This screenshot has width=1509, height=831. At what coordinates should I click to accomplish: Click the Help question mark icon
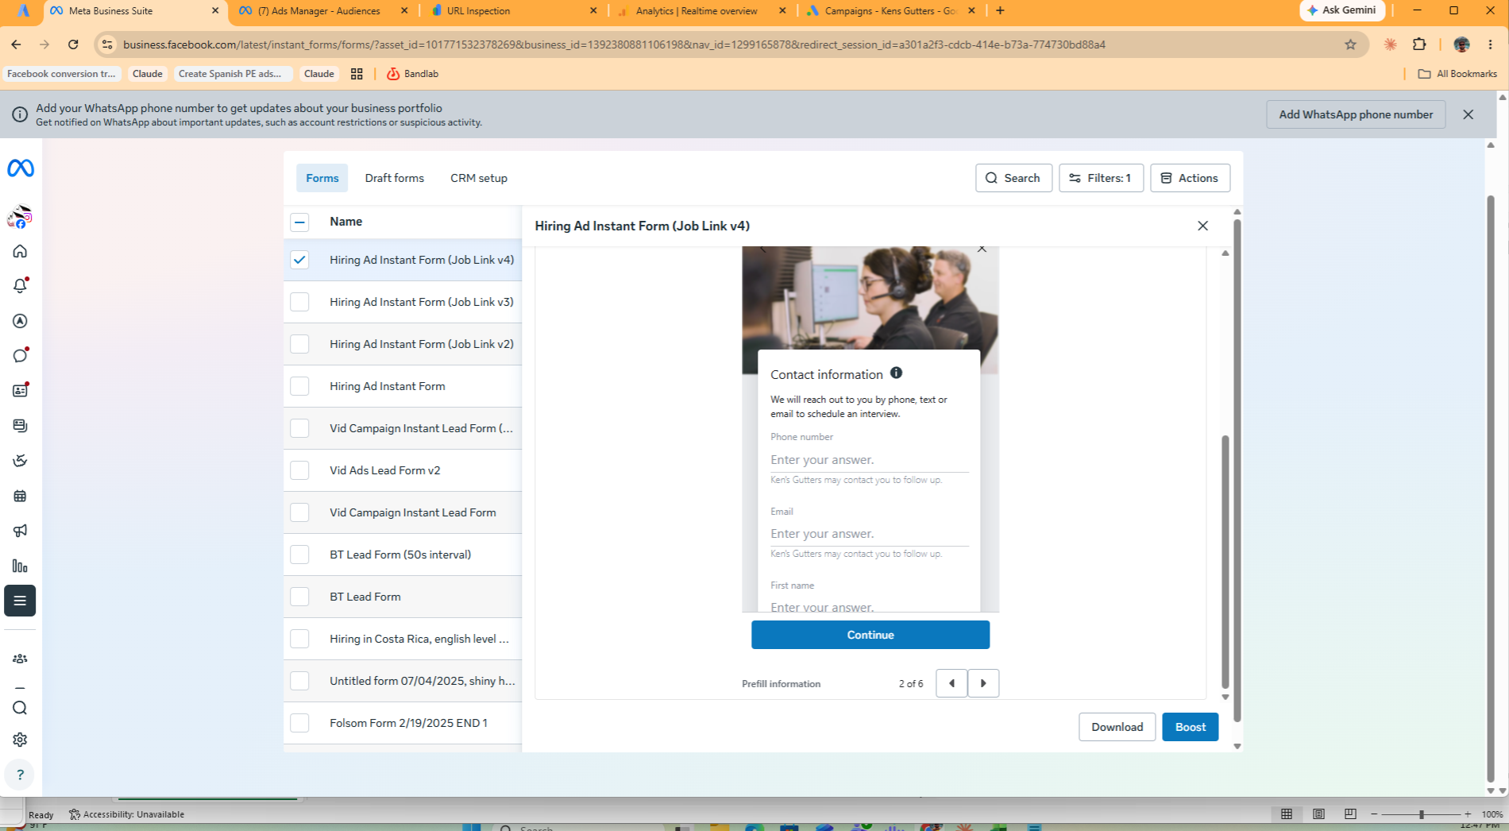(x=20, y=775)
